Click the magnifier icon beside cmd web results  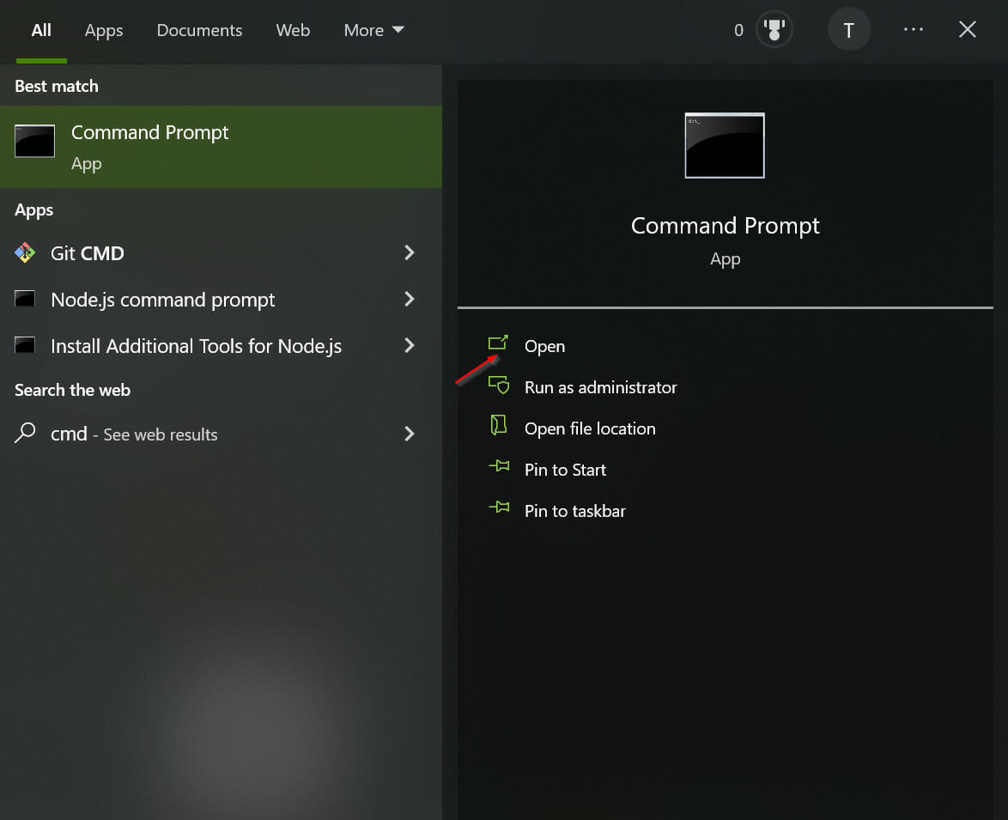tap(25, 433)
